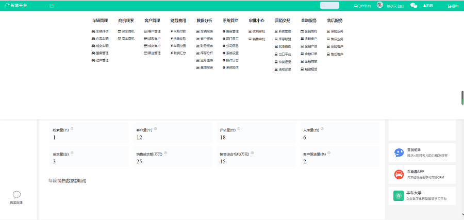Open the 丰车大学 green icon
Image resolution: width=464 pixels, height=220 pixels.
point(399,196)
